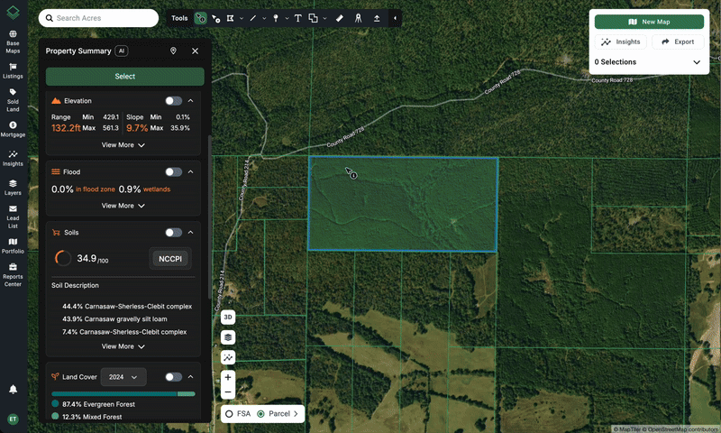Click the map pin marker tool
Screen dimensions: 721x433
(275, 18)
